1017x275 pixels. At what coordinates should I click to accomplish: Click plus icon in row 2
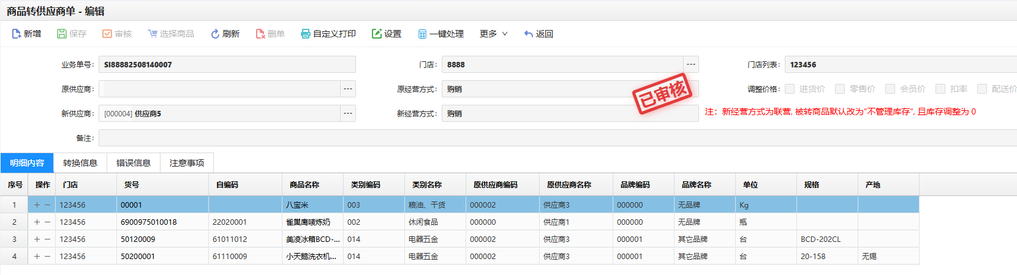37,222
